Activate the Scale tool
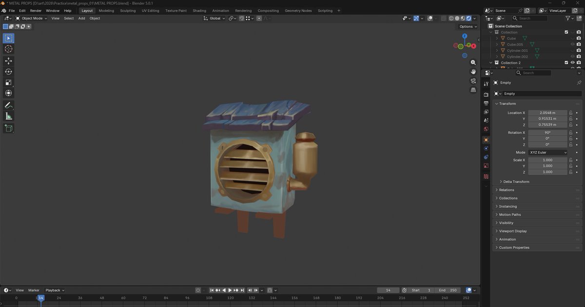Viewport: 585px width, 307px height. coord(8,82)
